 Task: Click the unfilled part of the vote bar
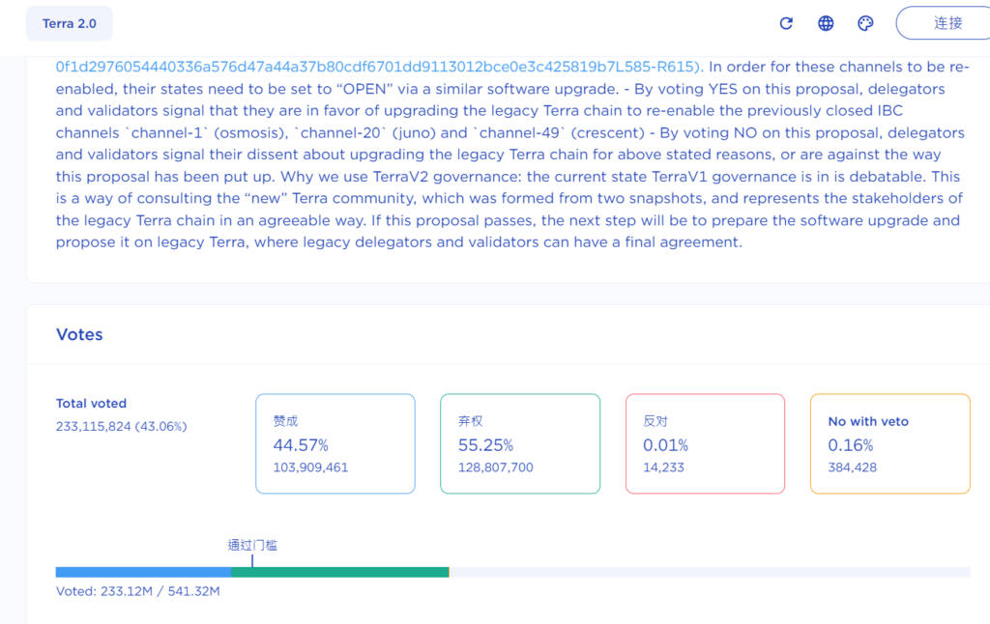(x=710, y=572)
